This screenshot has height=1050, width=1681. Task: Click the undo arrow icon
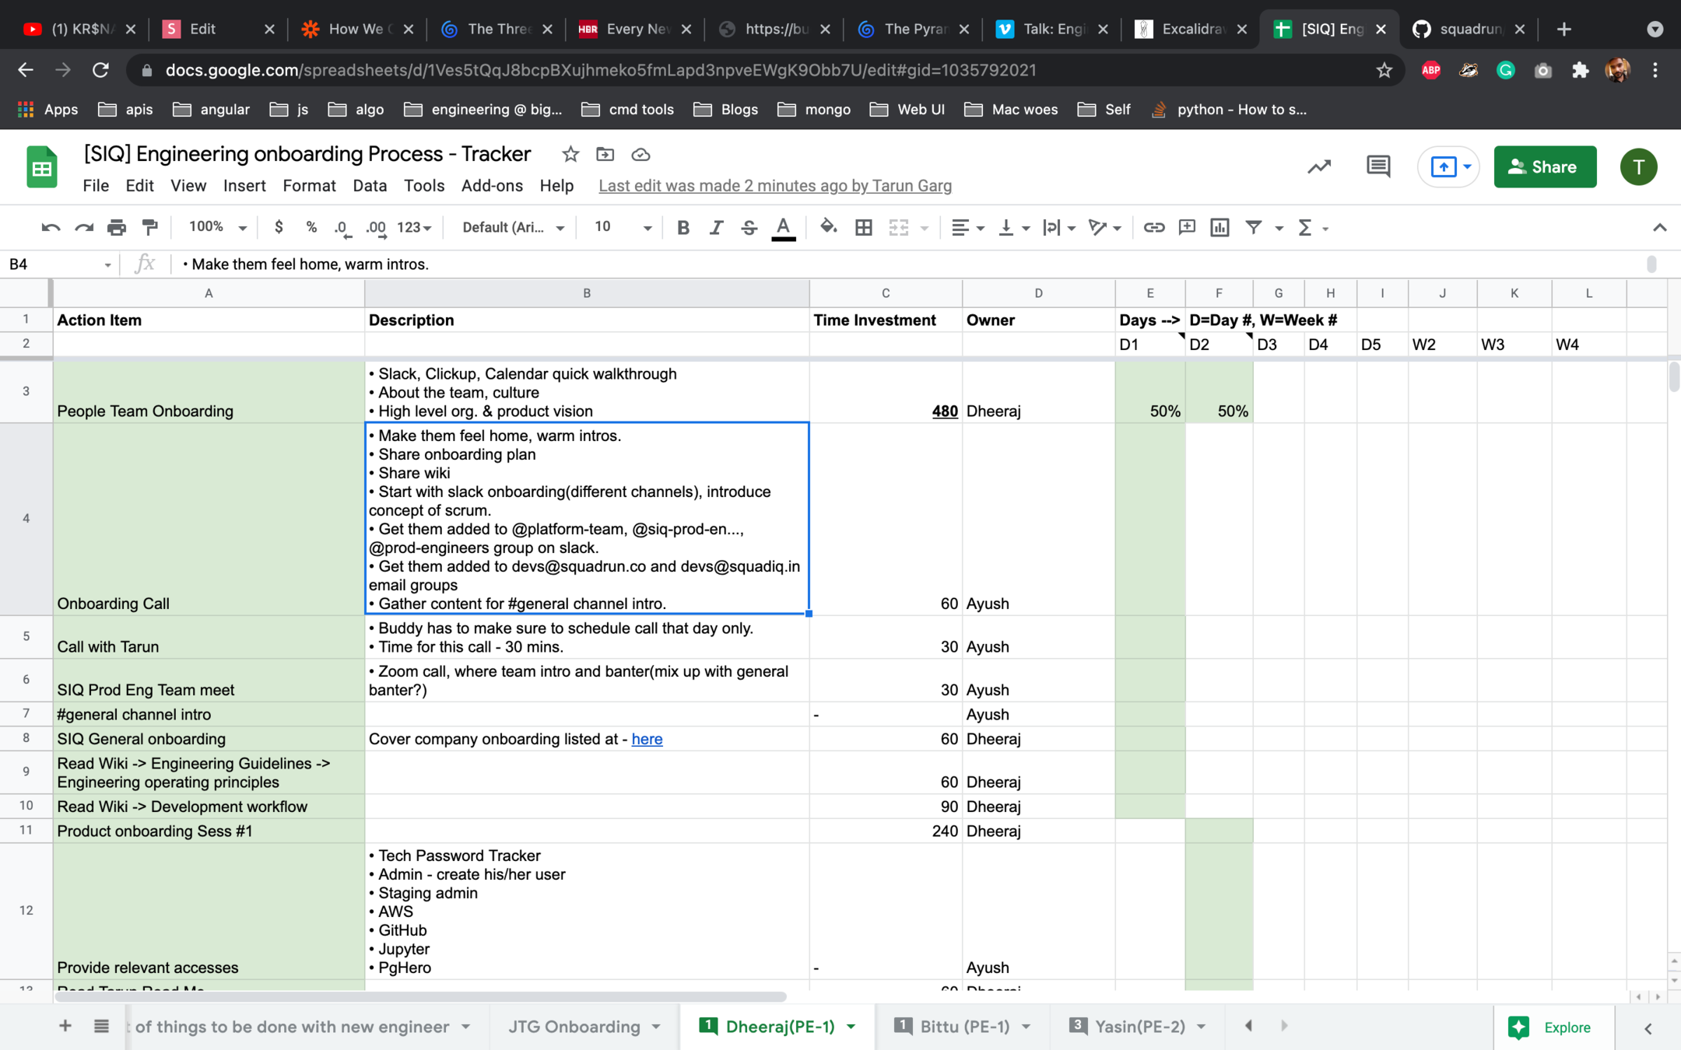click(x=51, y=227)
